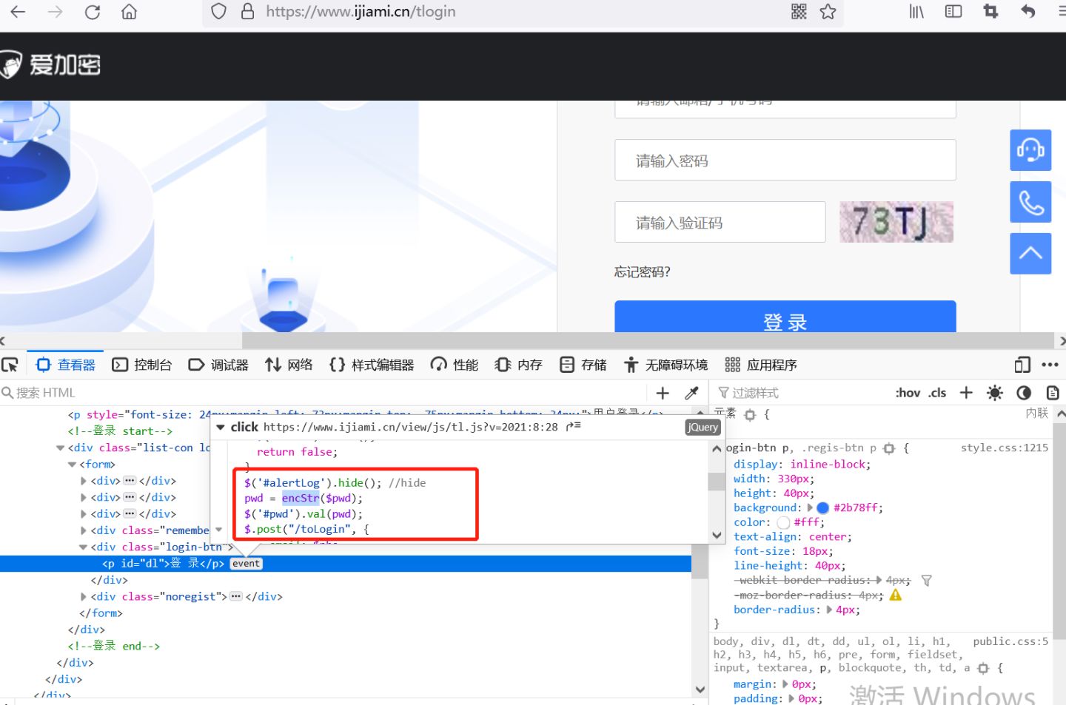Open the devtools more options ellipsis
Image resolution: width=1066 pixels, height=705 pixels.
tap(1050, 365)
